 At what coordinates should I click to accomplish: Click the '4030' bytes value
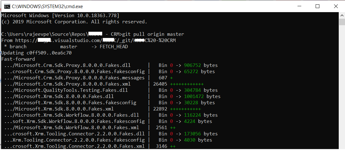(x=190, y=140)
